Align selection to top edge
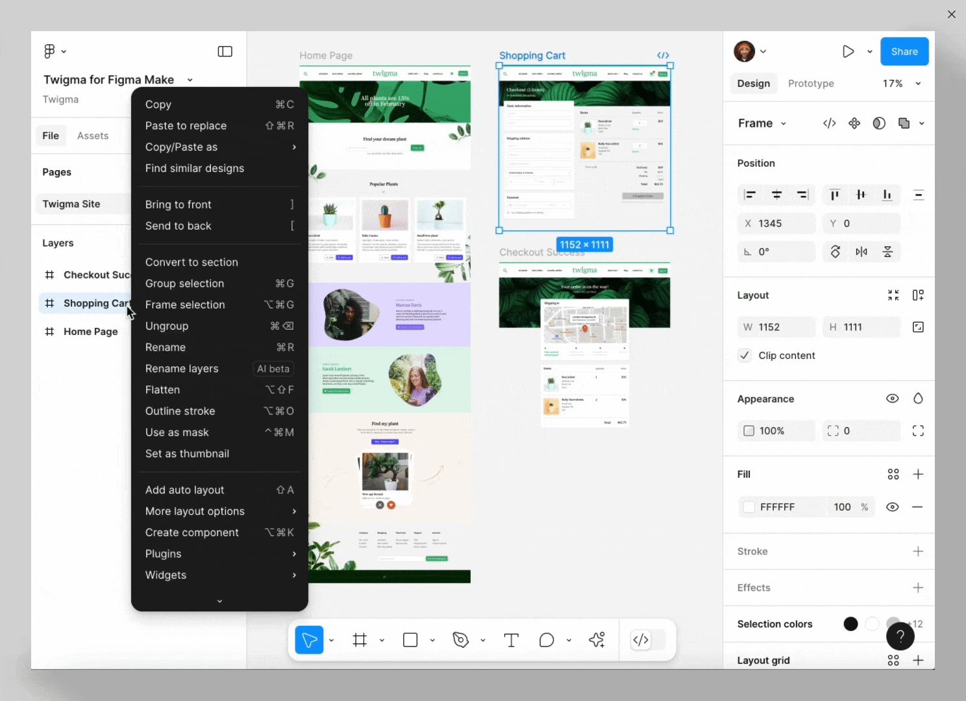Screen dimensions: 966x701 [x=835, y=195]
